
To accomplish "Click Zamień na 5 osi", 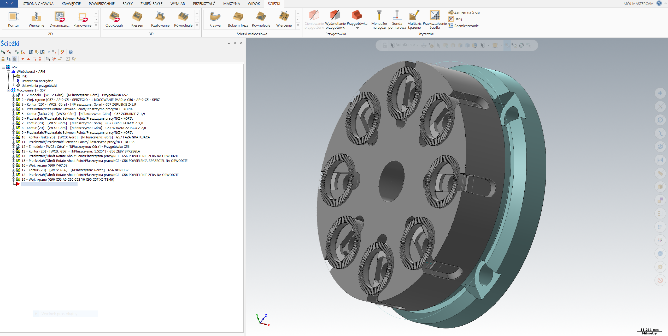I will click(464, 12).
